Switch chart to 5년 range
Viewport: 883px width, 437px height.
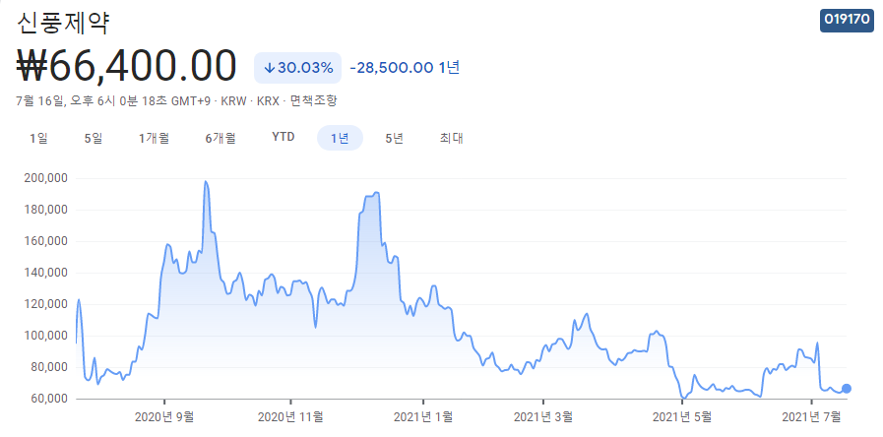pyautogui.click(x=394, y=138)
